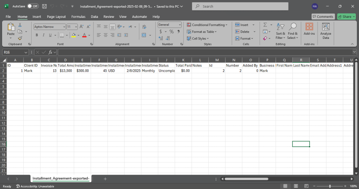Switch to the Review tab
The height and width of the screenshot is (189, 359).
[109, 17]
